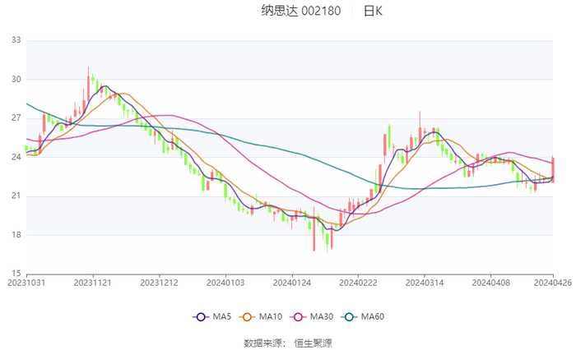
Task: Toggle the MA30 legend marker
Action: [298, 317]
